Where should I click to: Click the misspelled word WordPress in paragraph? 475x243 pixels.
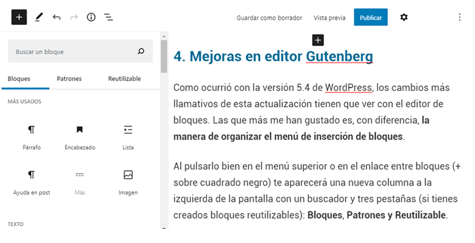point(349,87)
